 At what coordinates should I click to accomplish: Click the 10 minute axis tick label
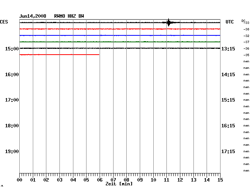(153, 180)
